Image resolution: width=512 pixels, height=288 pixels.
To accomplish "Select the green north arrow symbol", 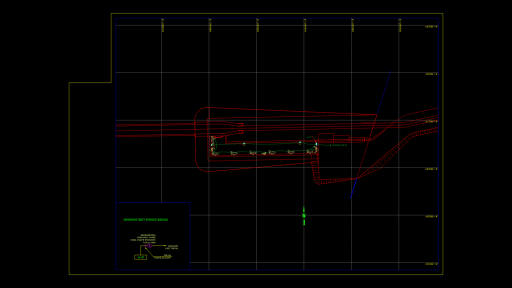I will pos(304,216).
